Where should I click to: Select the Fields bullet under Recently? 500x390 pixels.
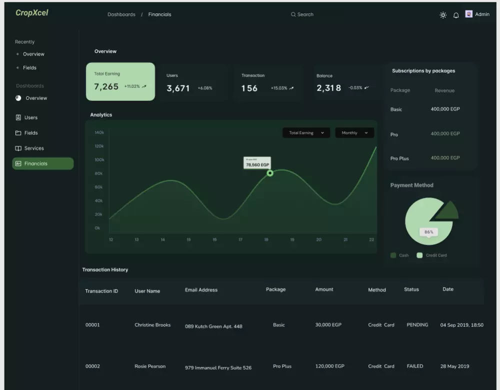(18, 67)
